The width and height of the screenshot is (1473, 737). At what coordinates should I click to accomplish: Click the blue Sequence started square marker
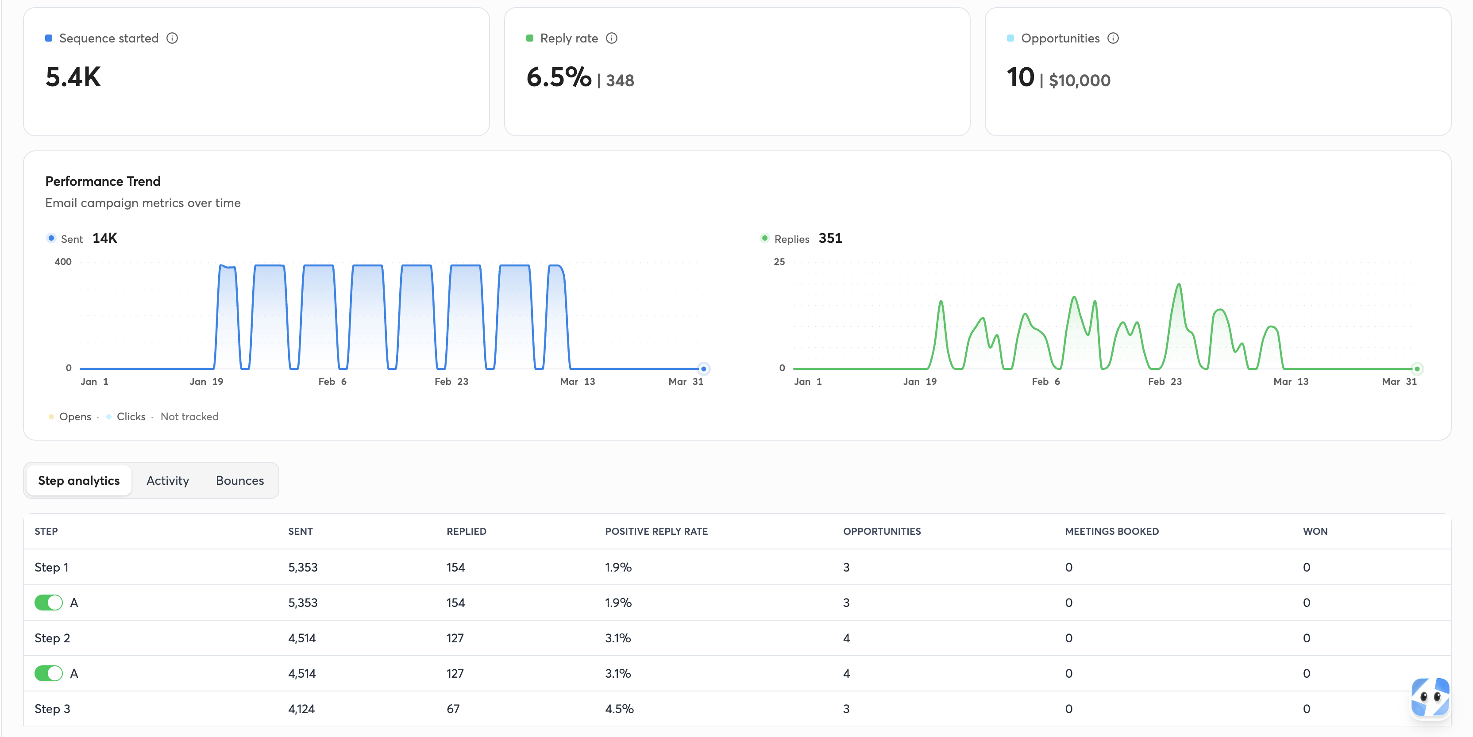point(49,38)
